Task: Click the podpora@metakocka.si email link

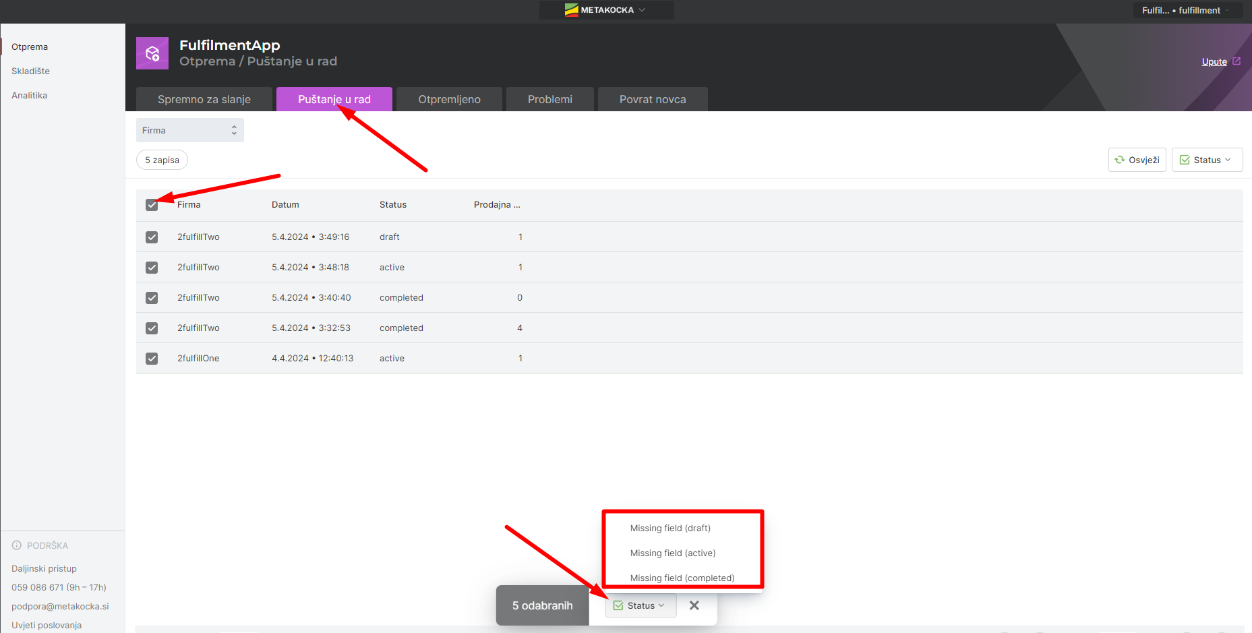Action: pos(60,607)
